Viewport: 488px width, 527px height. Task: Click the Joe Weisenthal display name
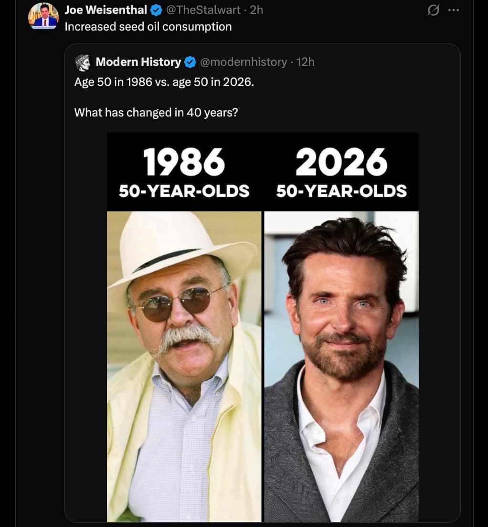(x=106, y=10)
